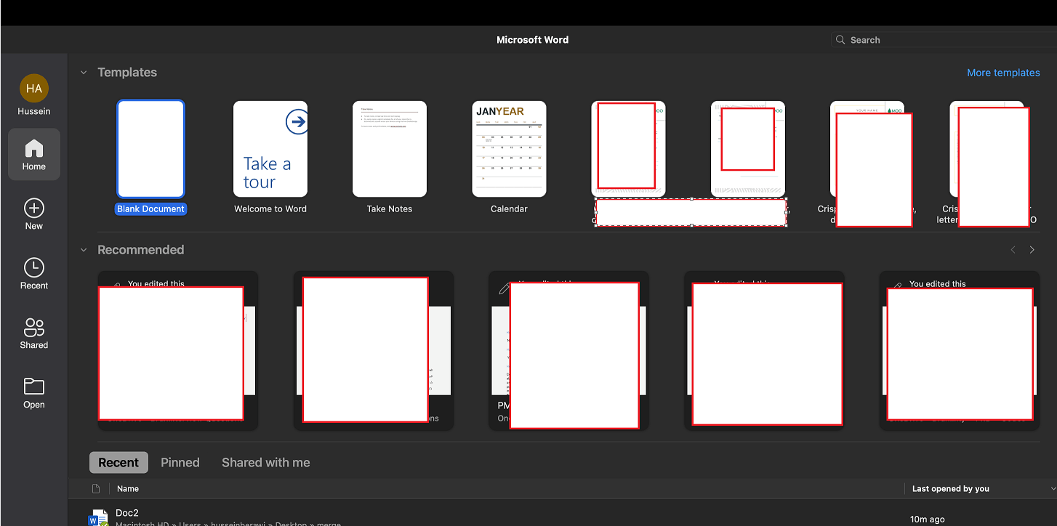
Task: Click the Take Notes label
Action: click(x=390, y=209)
